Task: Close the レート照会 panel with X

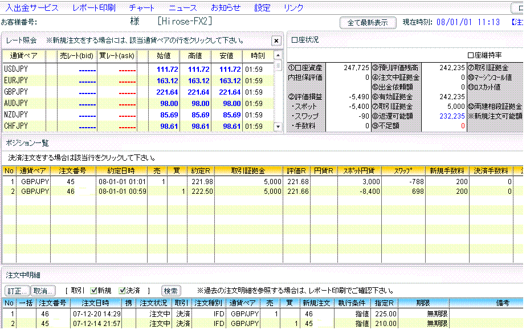Action: coord(276,41)
